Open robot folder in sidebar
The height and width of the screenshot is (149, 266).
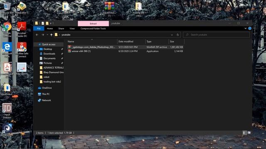[46, 77]
